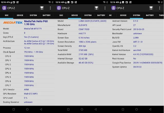
Task: Tap the MediaTek MT6771 model value
Action: click(x=33, y=29)
